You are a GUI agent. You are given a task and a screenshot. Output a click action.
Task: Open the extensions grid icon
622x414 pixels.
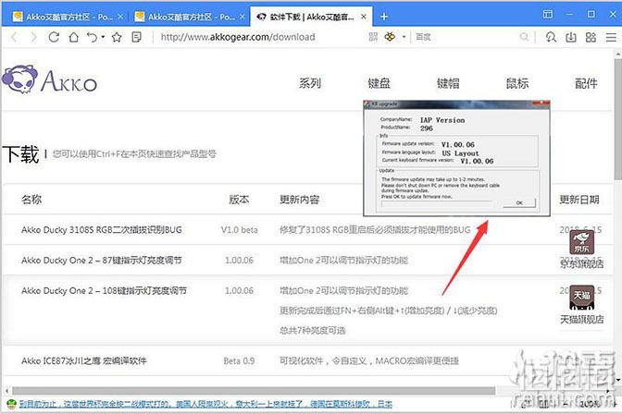click(591, 37)
